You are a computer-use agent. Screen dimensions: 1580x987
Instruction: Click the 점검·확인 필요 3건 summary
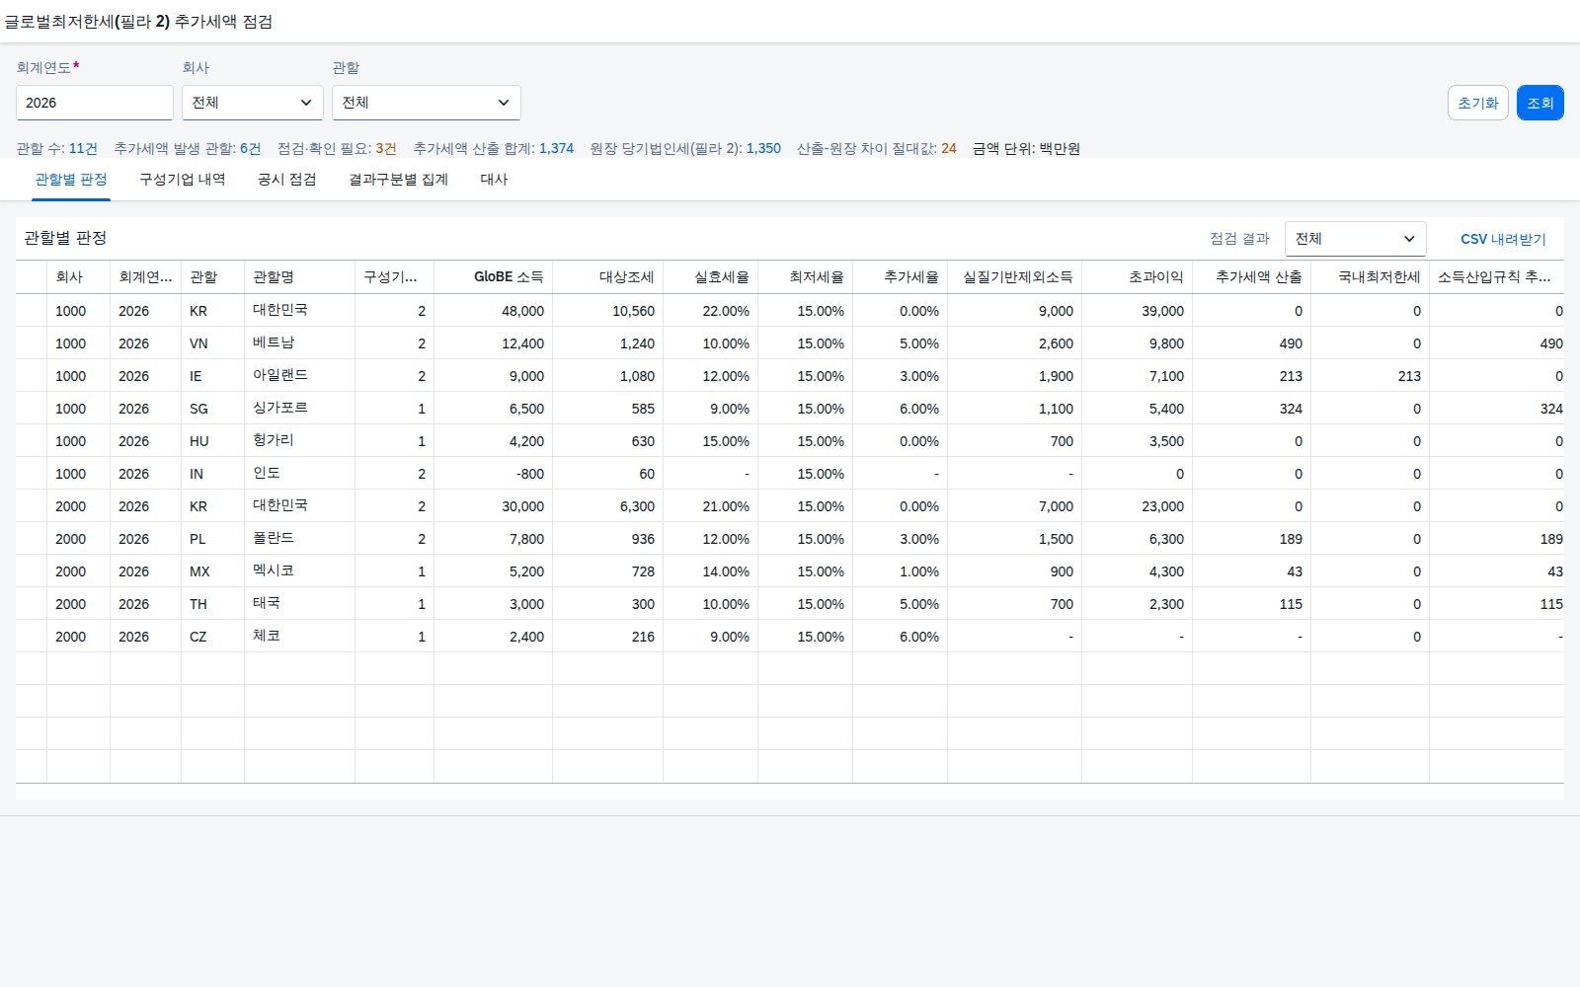[337, 149]
